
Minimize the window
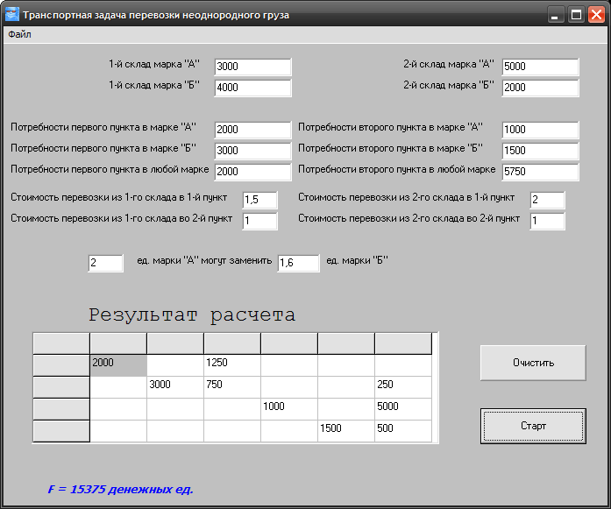555,15
